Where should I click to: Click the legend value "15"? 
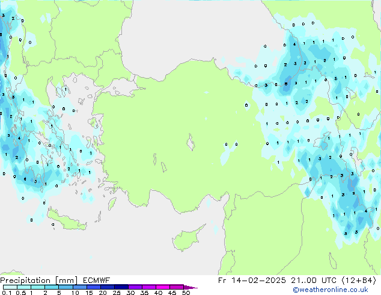pyautogui.click(x=89, y=293)
